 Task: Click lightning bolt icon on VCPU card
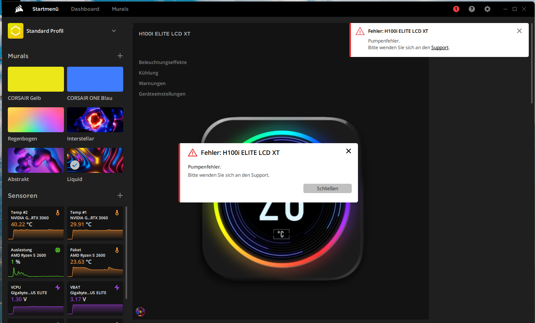[58, 288]
